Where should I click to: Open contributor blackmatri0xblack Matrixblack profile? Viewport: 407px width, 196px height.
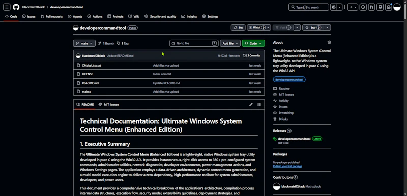click(x=297, y=186)
